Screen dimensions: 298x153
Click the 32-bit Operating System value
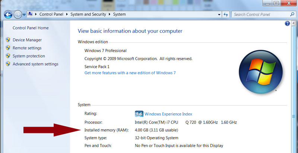coord(156,138)
